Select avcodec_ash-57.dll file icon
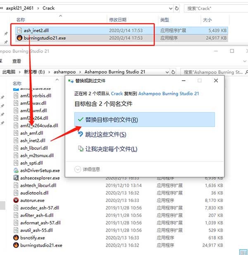248x255 pixels. pos(16,208)
